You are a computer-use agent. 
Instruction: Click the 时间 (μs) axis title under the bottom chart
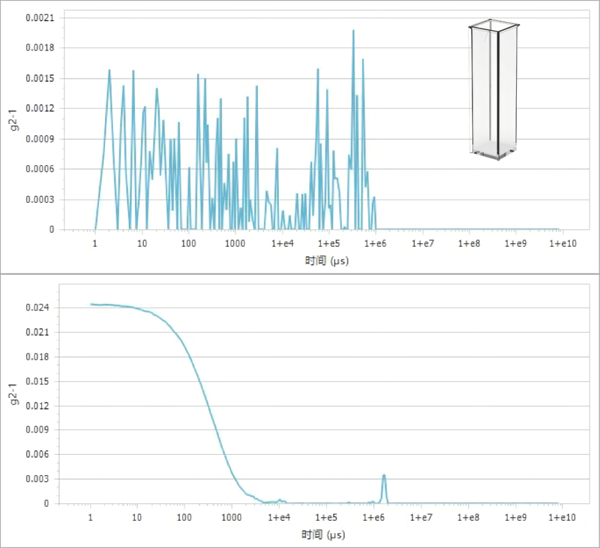[323, 535]
